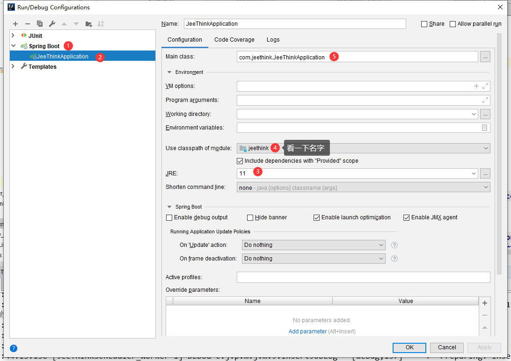Select JUnit tree item
Image resolution: width=511 pixels, height=361 pixels.
pos(35,36)
